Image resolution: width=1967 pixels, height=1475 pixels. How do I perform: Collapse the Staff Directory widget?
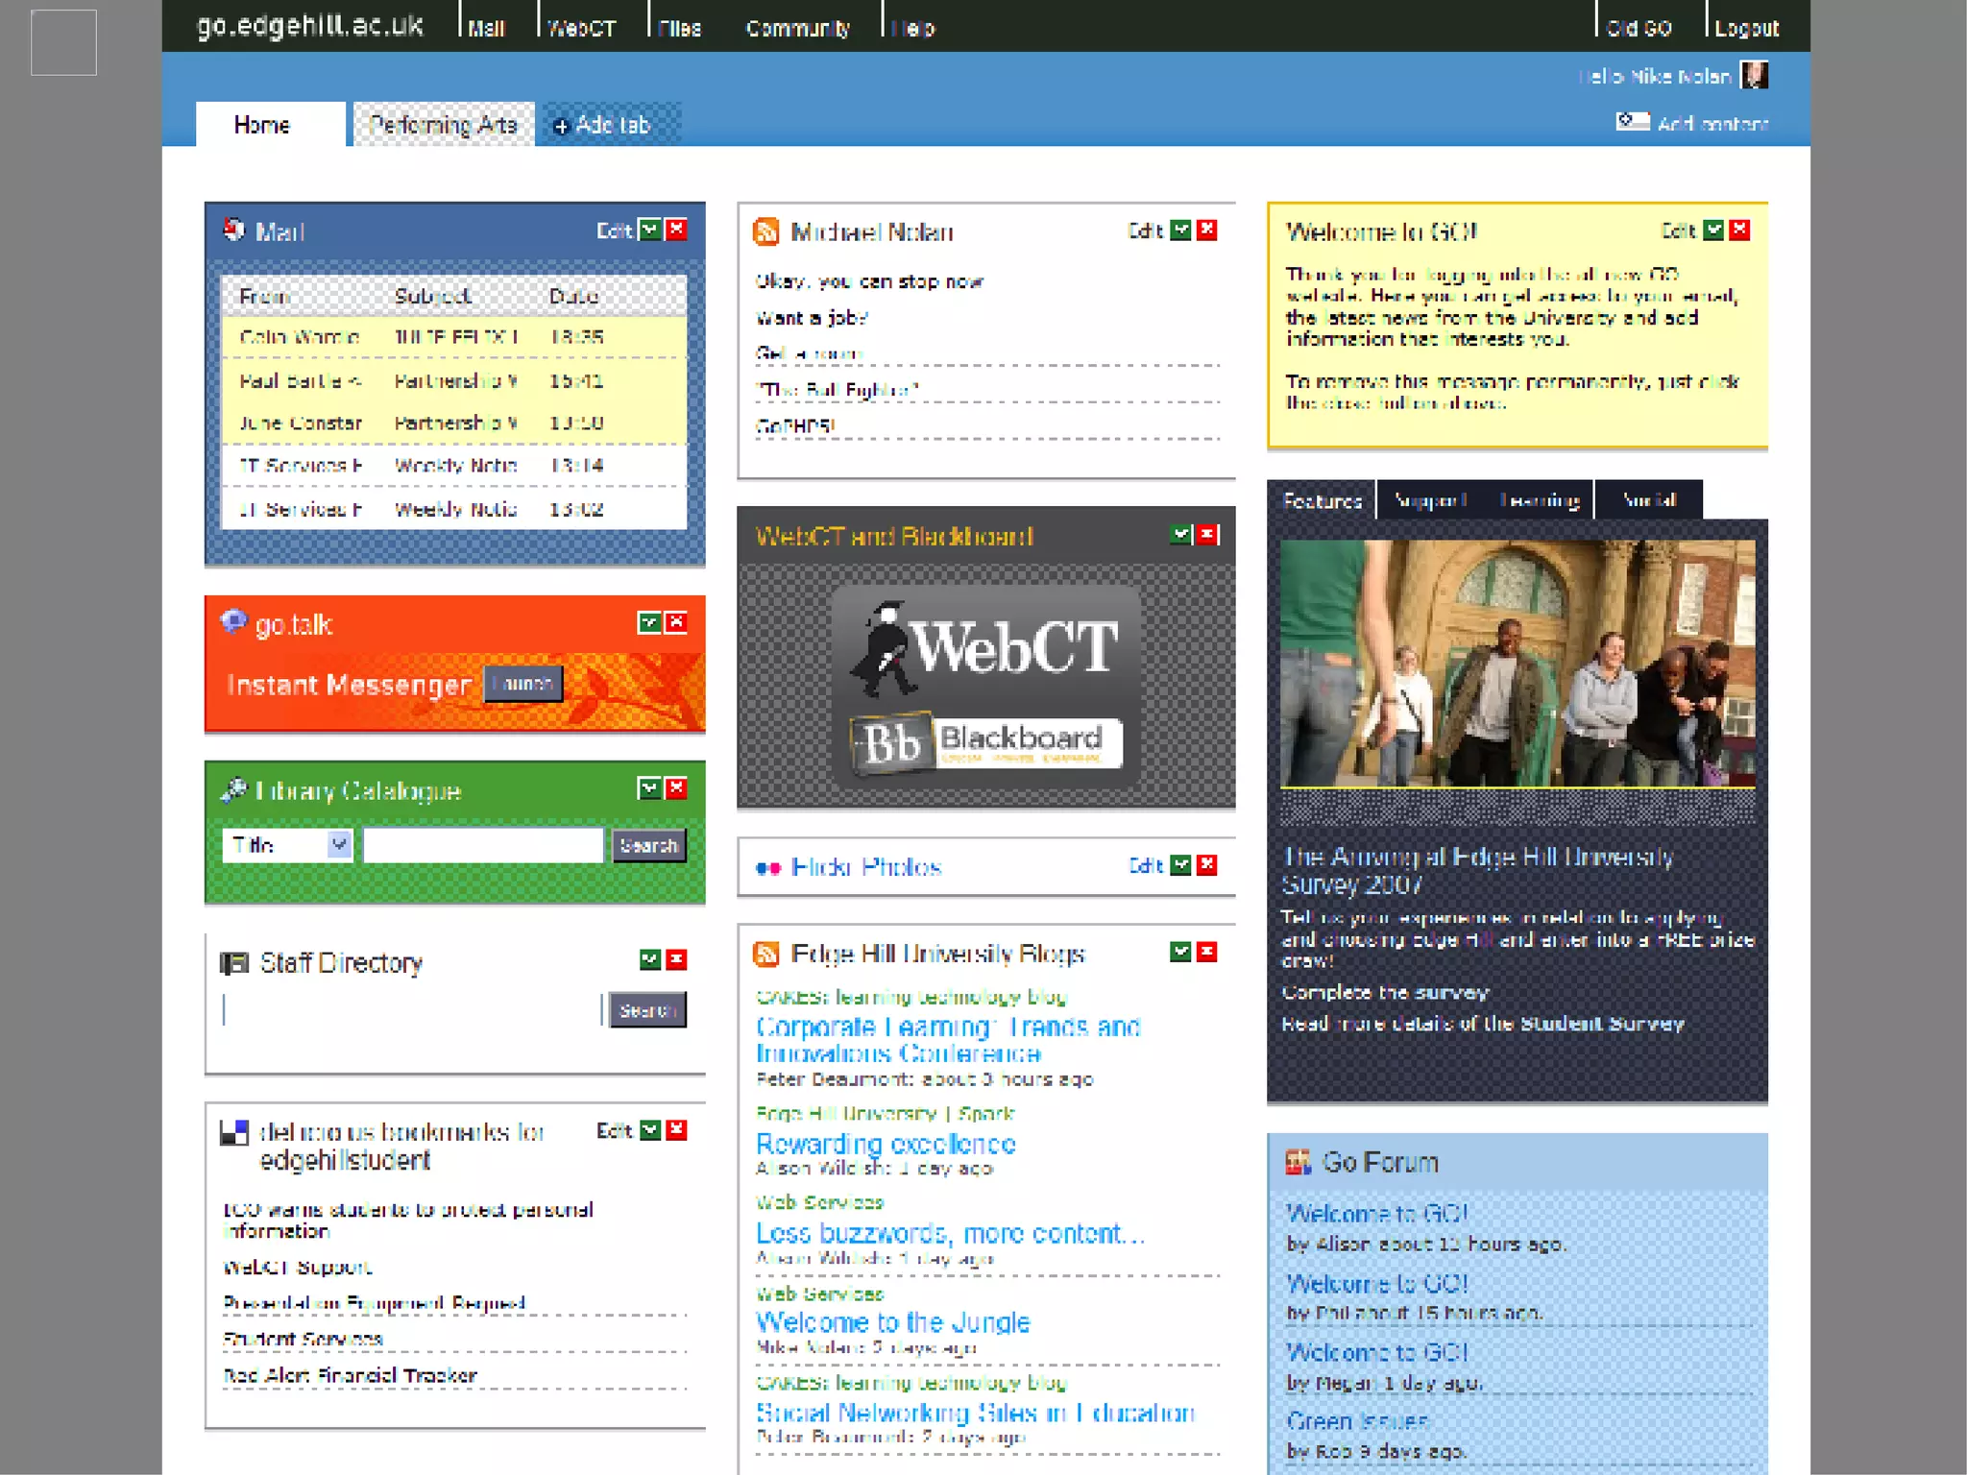(650, 958)
